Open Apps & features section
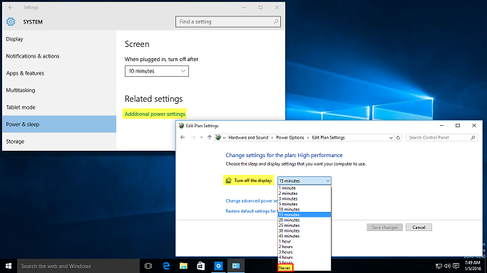 (59, 73)
